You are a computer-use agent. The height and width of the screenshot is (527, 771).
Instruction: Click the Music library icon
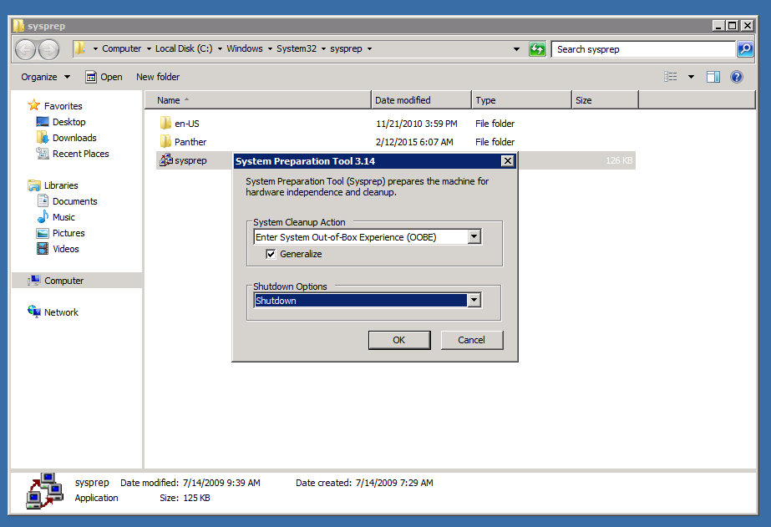pyautogui.click(x=43, y=216)
